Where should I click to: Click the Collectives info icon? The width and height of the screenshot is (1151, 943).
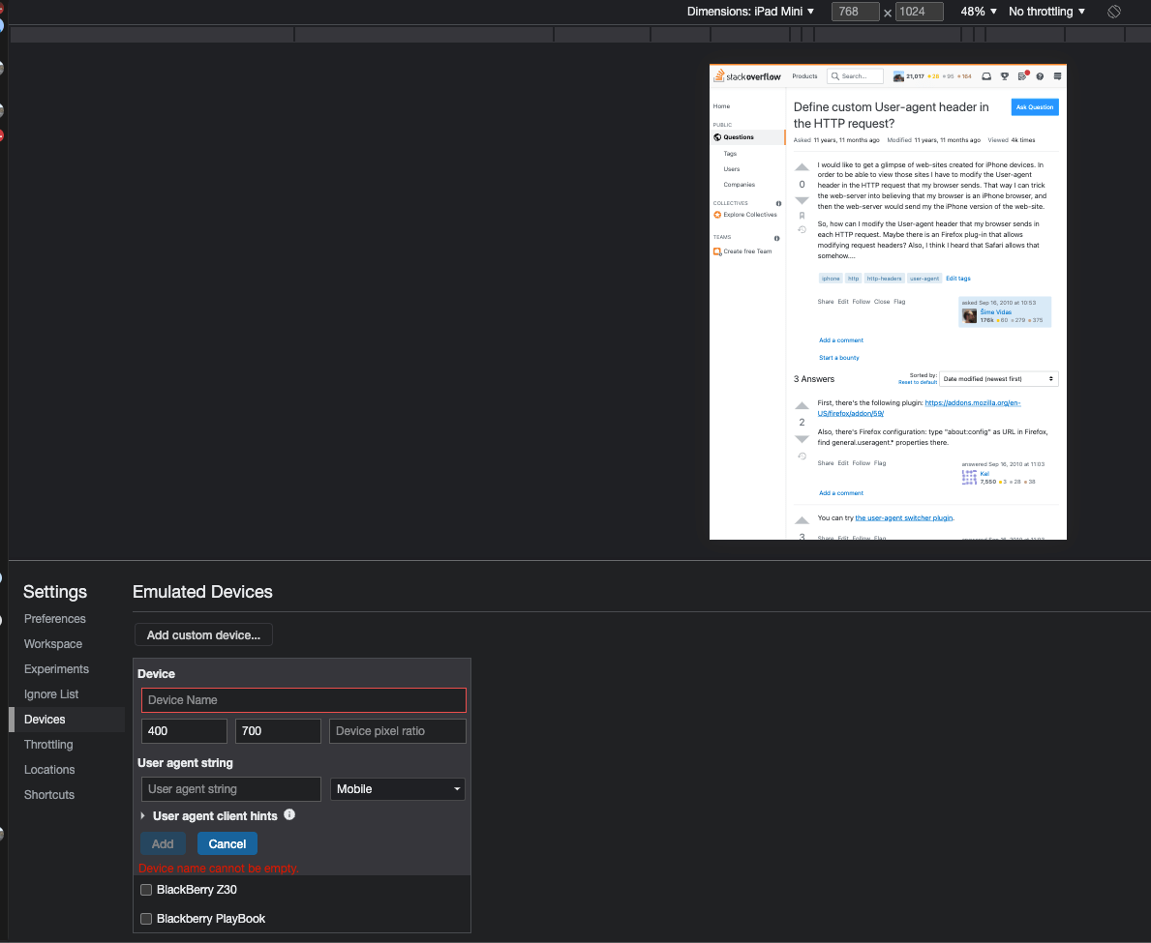click(778, 203)
